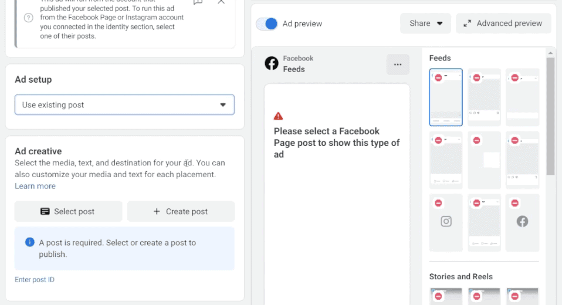
Task: Click the Facebook logo beside Feeds header
Action: (x=271, y=63)
